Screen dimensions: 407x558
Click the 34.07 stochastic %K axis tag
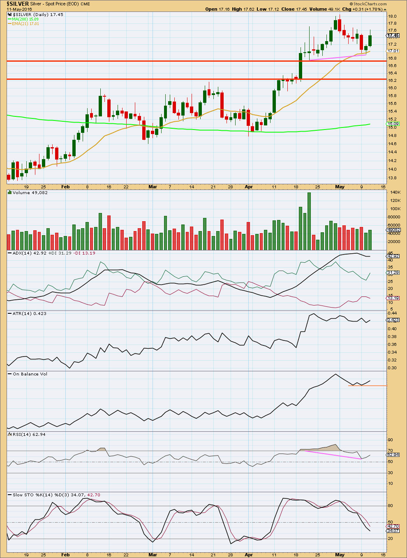[393, 531]
